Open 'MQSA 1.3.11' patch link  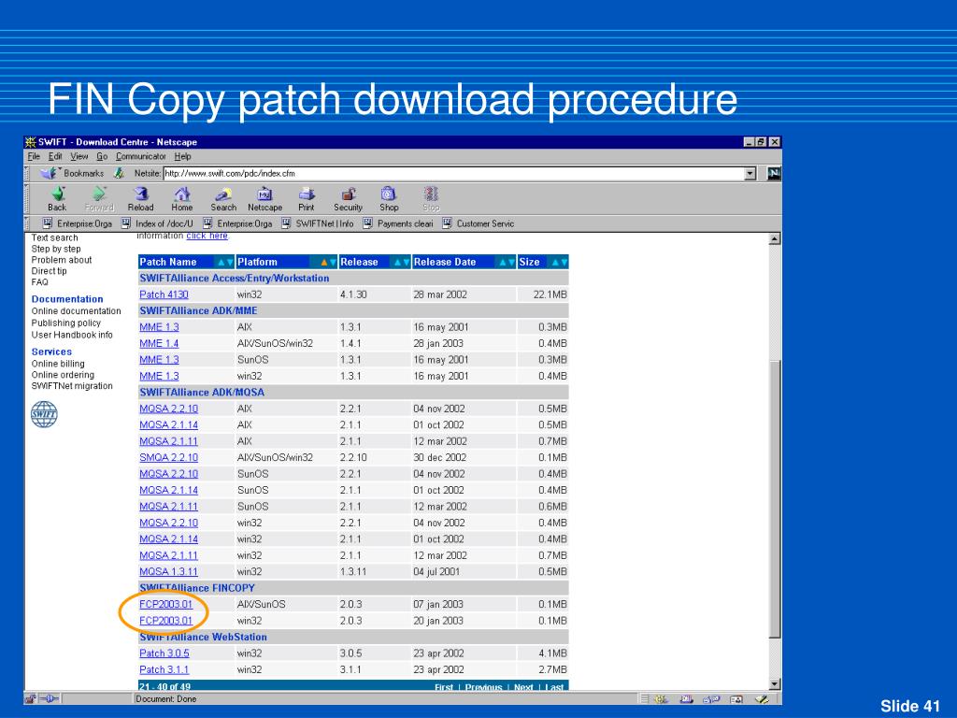coord(168,571)
